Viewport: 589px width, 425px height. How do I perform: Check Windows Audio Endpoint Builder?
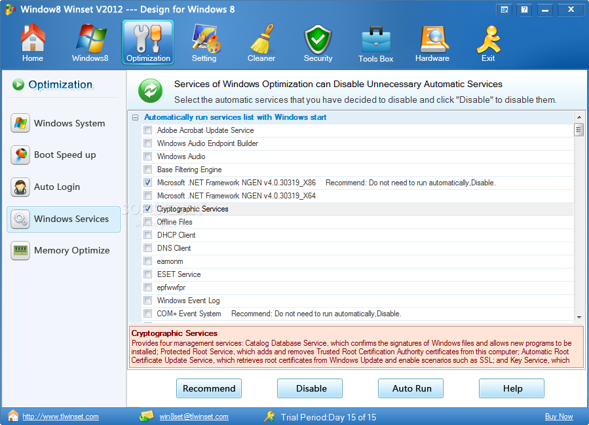coord(148,143)
